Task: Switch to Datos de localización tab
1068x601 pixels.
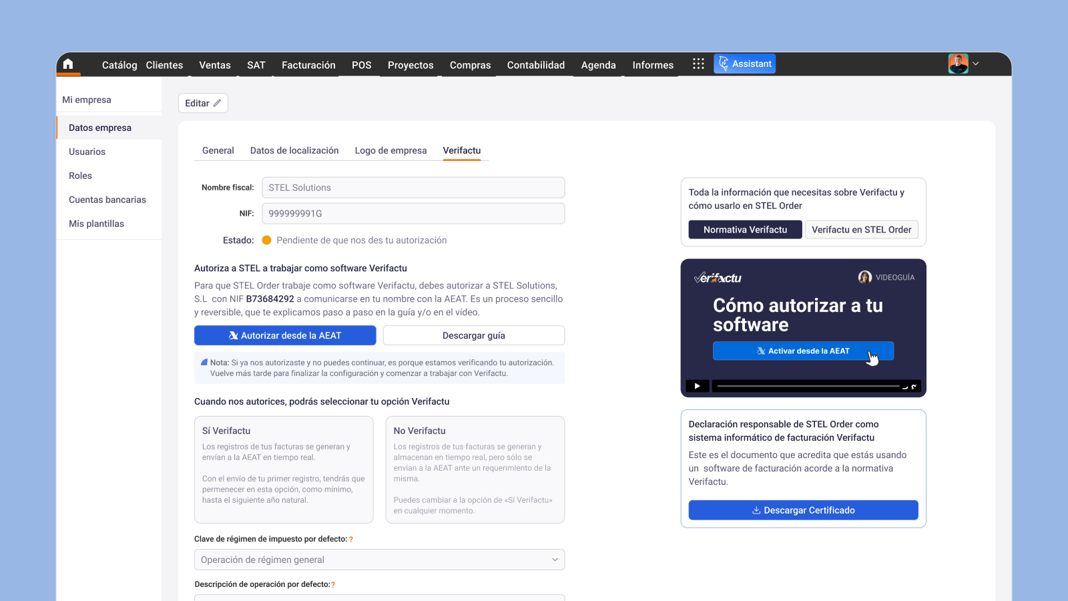Action: (294, 150)
